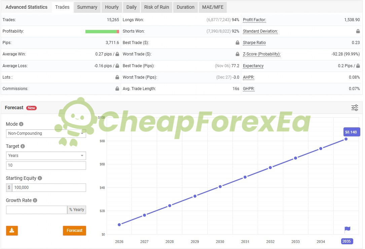Click the Z-Score (Probability) link
Image resolution: width=365 pixels, height=249 pixels.
[x=262, y=54]
